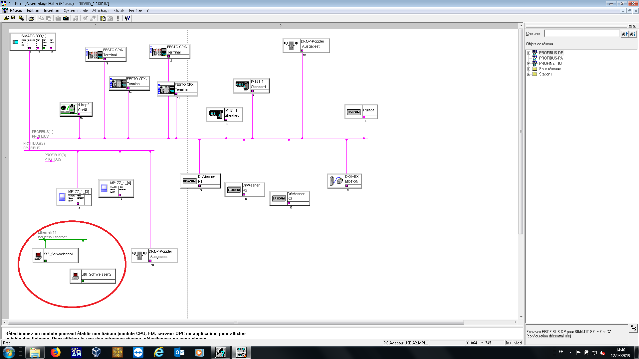639x359 pixels.
Task: Click the exclamation mark toolbar icon
Action: [x=118, y=18]
